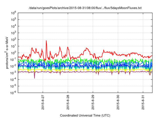
Task: Click the 2015-8-28 date label
Action: click(68, 102)
